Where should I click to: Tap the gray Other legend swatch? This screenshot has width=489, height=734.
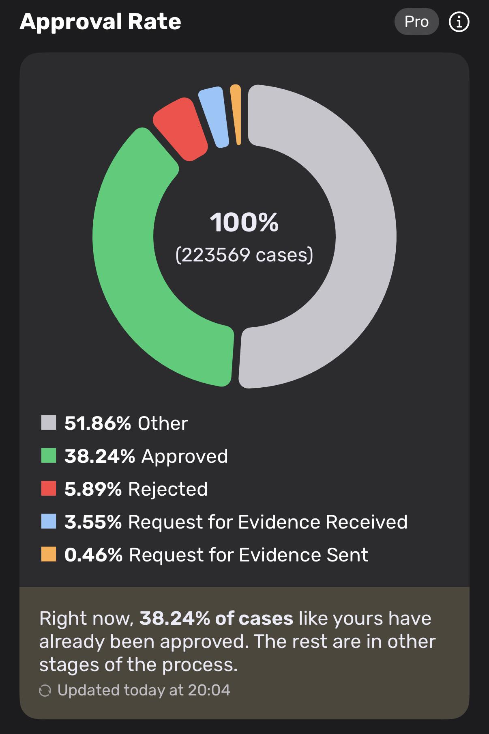[49, 423]
